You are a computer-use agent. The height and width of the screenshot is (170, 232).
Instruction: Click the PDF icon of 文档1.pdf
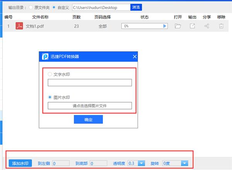[x=19, y=26]
